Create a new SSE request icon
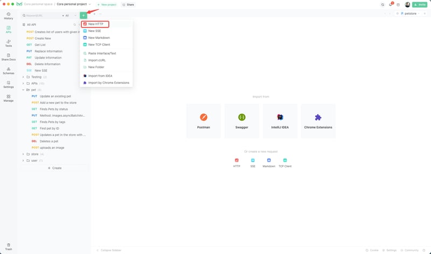 (x=253, y=160)
